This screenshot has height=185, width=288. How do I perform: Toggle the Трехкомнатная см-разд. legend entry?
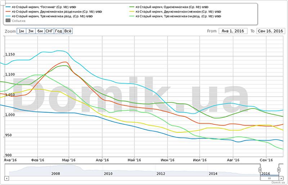click(x=176, y=16)
